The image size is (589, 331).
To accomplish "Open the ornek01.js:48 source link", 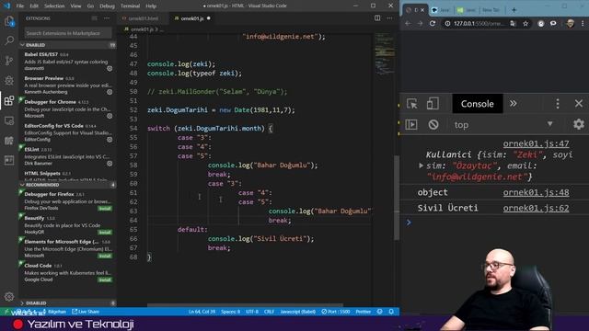I will coord(536,192).
